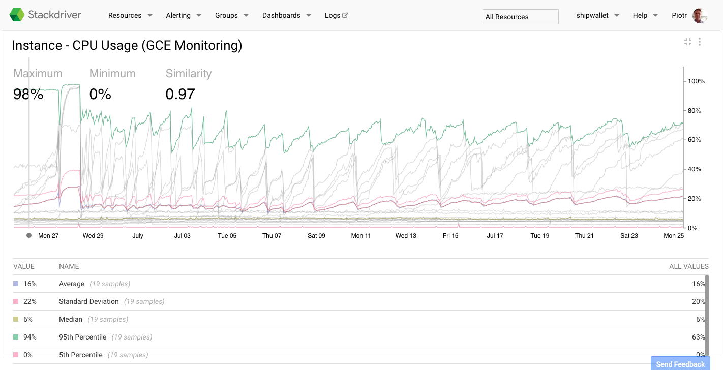The height and width of the screenshot is (370, 723).
Task: Select the Average legend row name
Action: [x=72, y=284]
